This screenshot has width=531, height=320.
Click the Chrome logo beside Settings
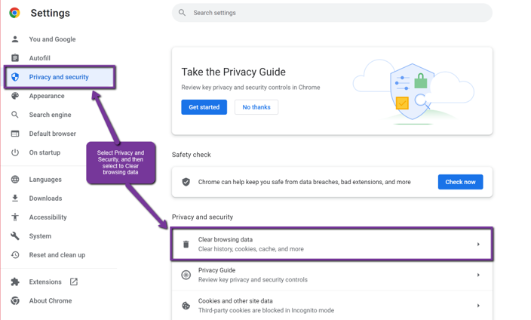click(x=14, y=13)
